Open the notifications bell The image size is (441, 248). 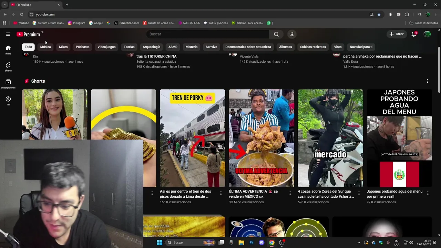(414, 34)
